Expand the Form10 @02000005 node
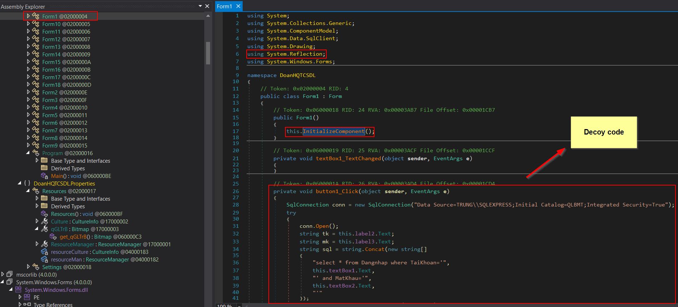Viewport: 678px width, 307px height. click(28, 24)
